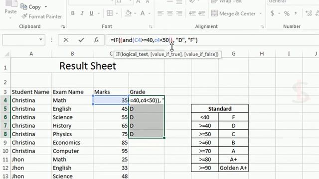Select the cell with marks 95
The image size is (319, 179).
111,151
